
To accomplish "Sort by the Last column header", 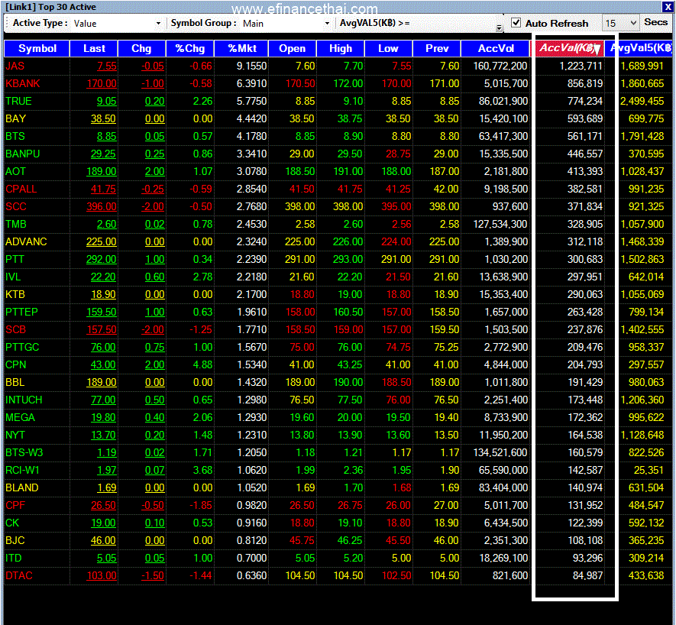I will (94, 48).
